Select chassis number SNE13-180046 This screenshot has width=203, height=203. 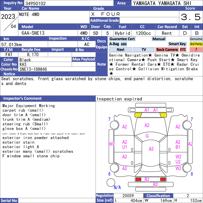(33, 69)
